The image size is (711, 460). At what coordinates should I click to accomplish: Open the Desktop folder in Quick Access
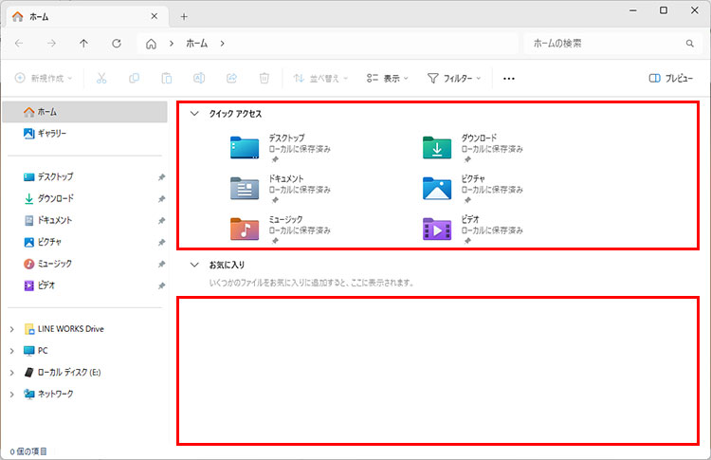pos(245,148)
